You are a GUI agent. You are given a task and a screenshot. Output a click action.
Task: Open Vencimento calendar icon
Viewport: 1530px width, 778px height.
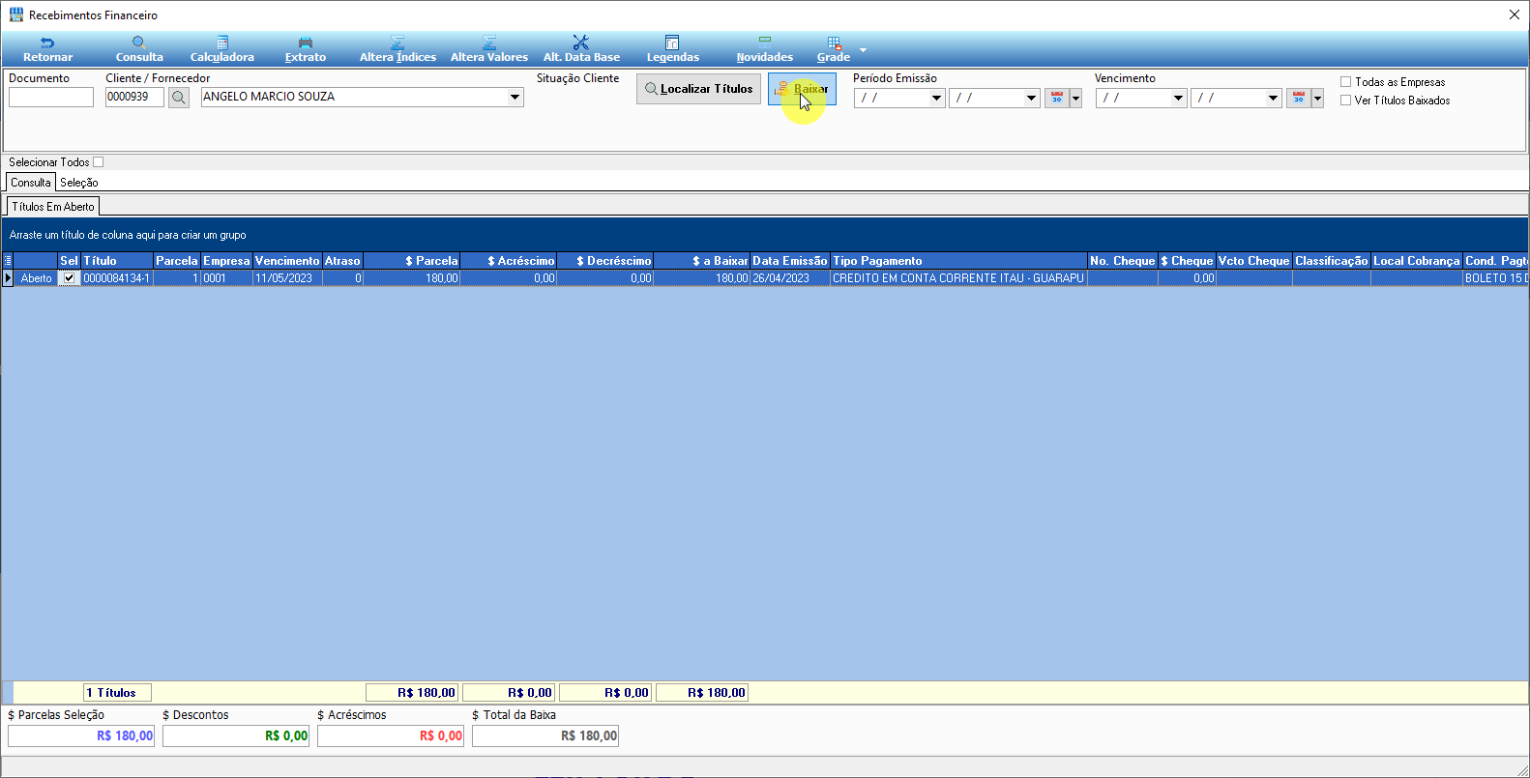(1299, 98)
